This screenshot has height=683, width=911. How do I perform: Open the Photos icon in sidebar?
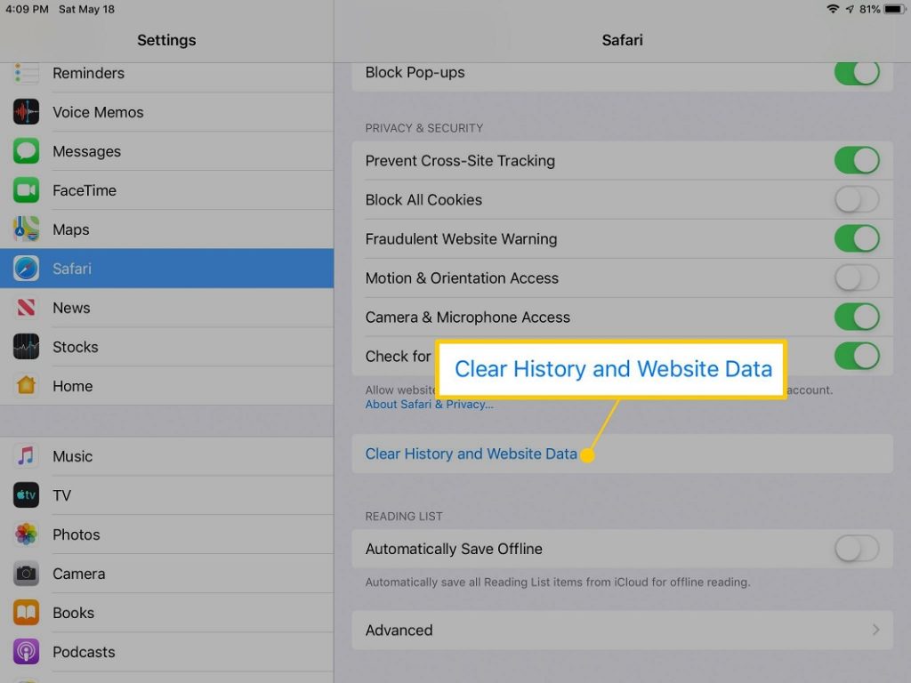click(26, 534)
